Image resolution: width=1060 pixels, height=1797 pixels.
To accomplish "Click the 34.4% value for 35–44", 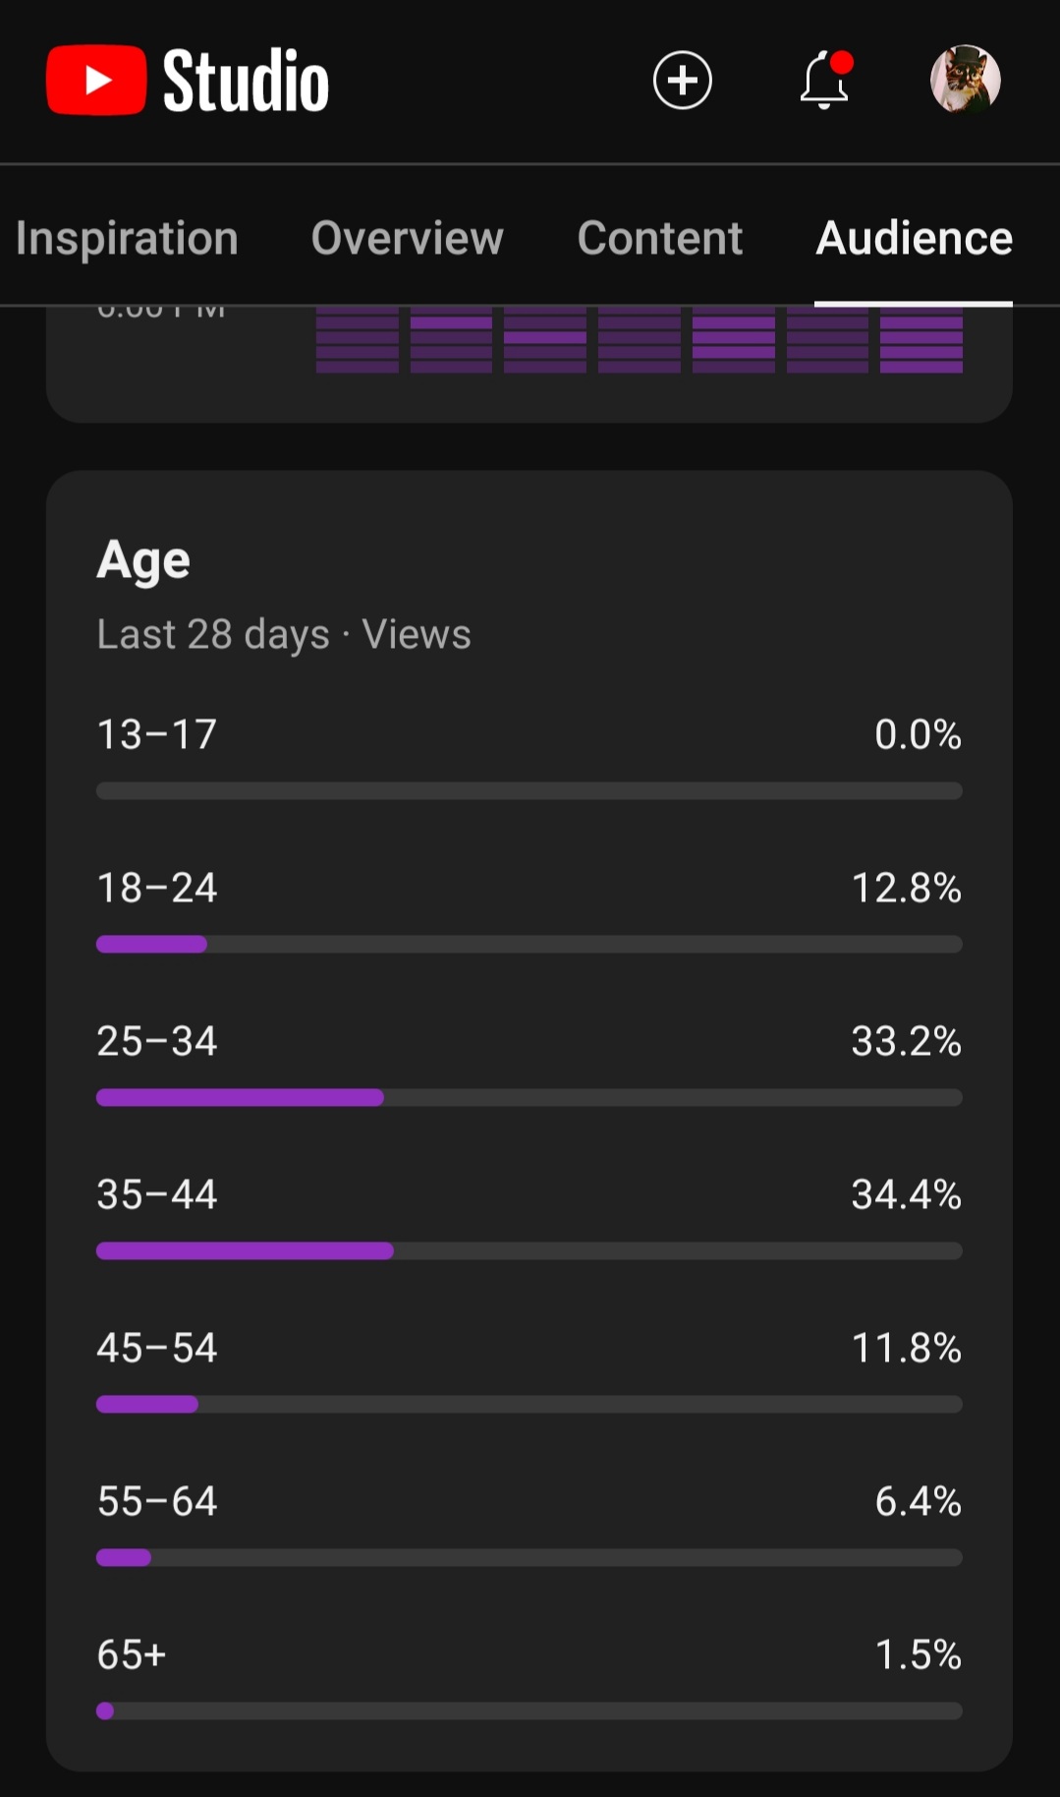I will [x=906, y=1194].
